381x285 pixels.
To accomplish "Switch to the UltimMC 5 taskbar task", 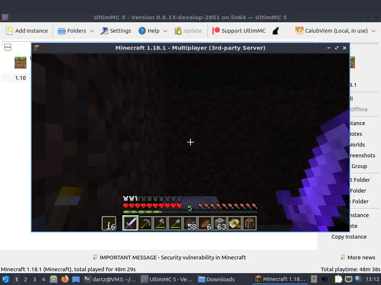I will click(x=167, y=279).
